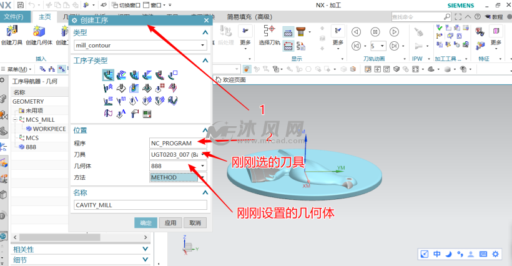Click the save disk icon in title bar
This screenshot has width=512, height=266.
click(20, 5)
